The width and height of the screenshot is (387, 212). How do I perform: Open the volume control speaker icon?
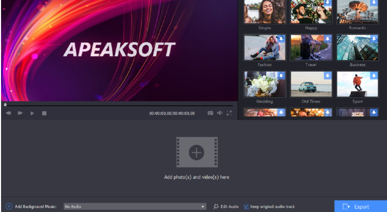coord(220,113)
